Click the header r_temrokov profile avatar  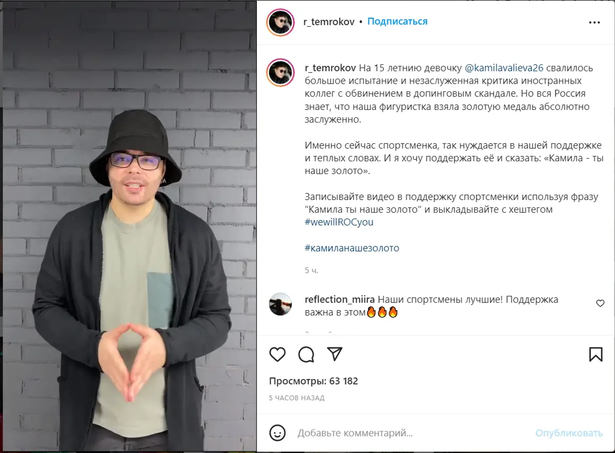click(280, 22)
